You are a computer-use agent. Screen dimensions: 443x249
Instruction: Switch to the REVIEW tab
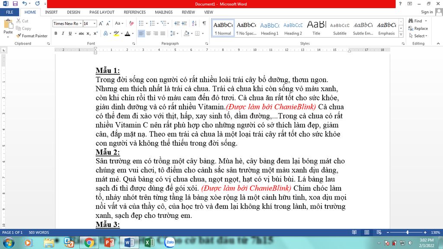(x=188, y=12)
